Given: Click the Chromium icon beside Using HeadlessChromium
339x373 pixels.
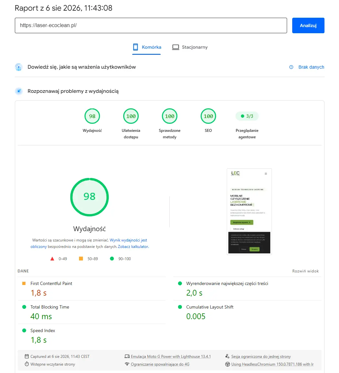Looking at the screenshot, I should pos(227,364).
